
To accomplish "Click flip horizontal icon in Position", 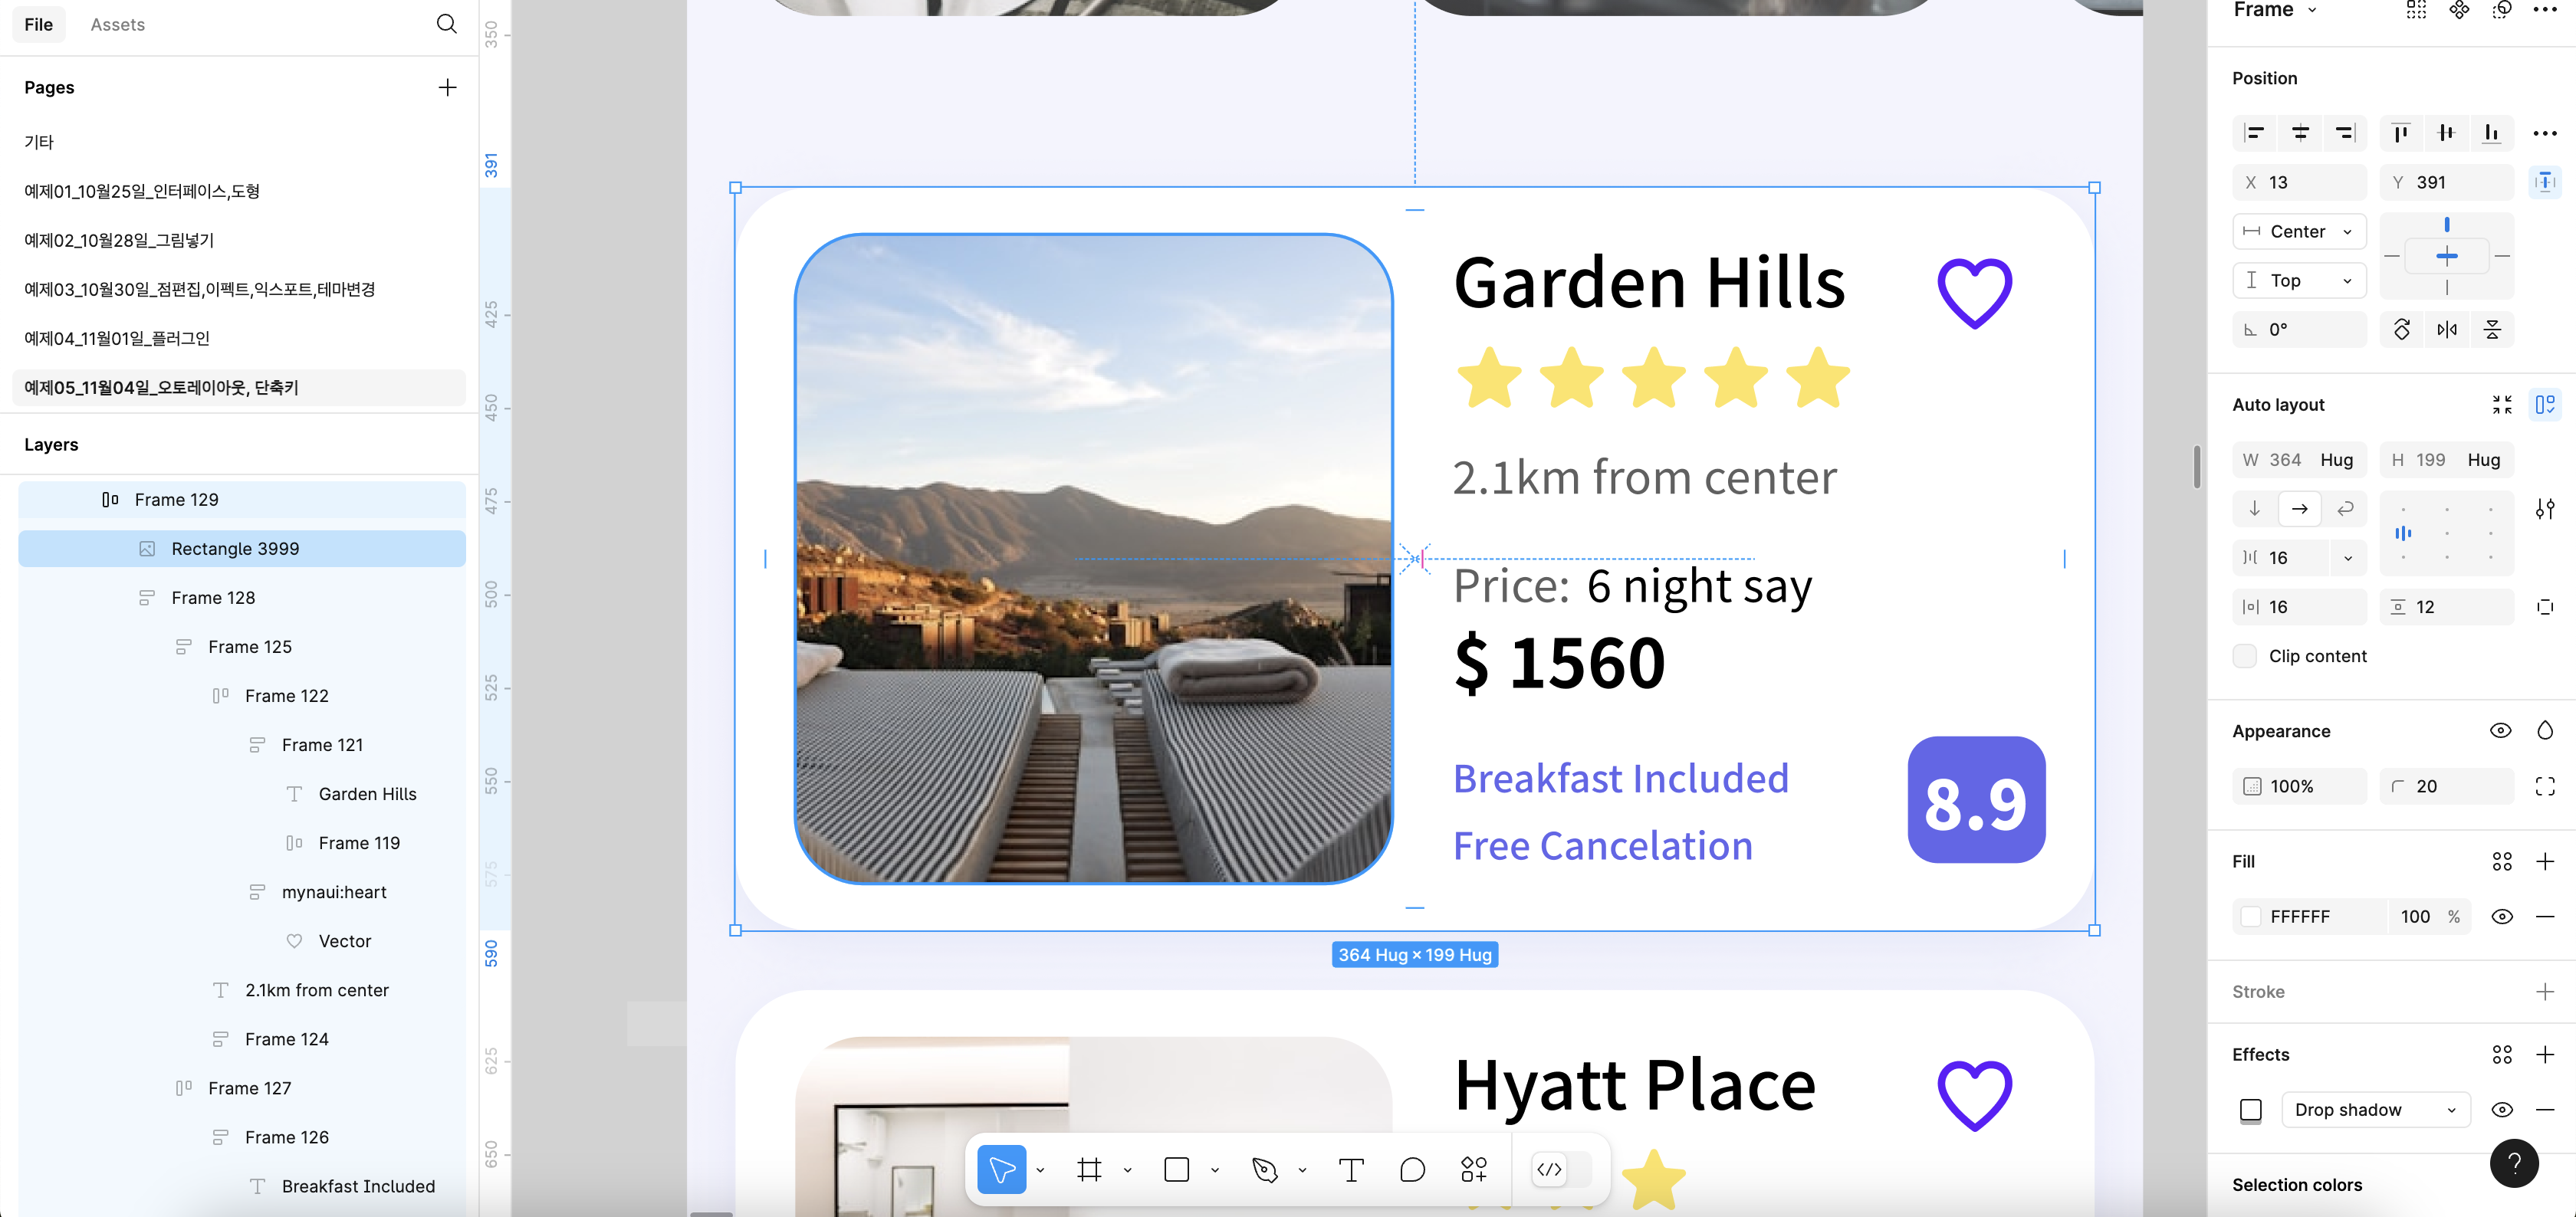I will point(2447,330).
